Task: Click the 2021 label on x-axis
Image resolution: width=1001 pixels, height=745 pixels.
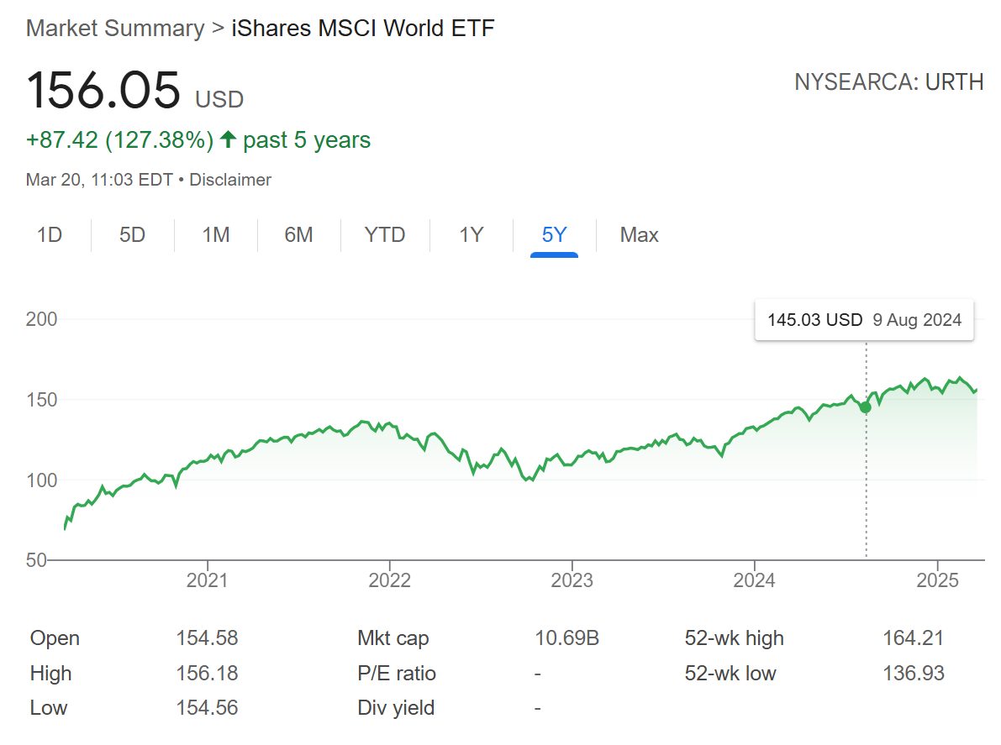Action: pyautogui.click(x=207, y=580)
